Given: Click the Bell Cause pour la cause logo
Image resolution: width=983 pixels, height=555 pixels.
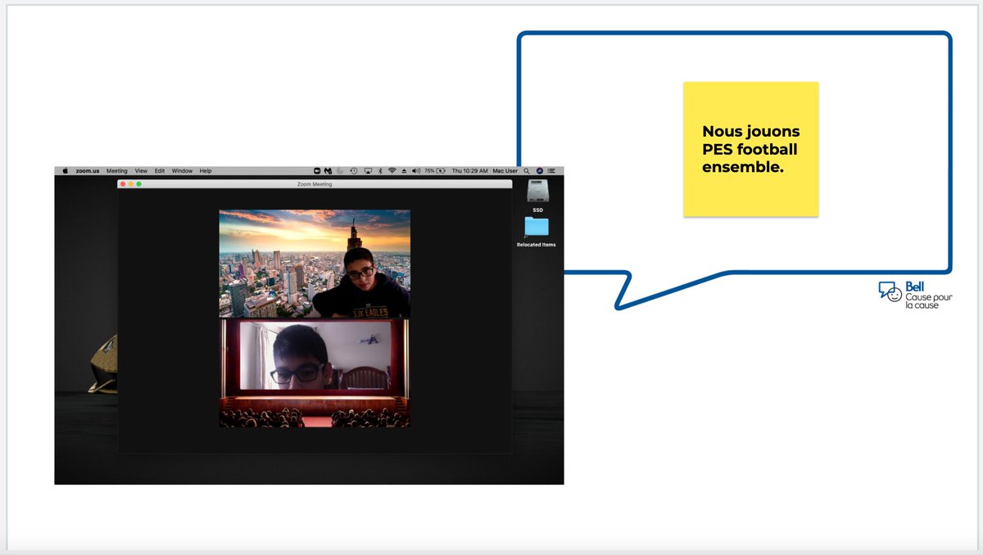Looking at the screenshot, I should tap(916, 295).
